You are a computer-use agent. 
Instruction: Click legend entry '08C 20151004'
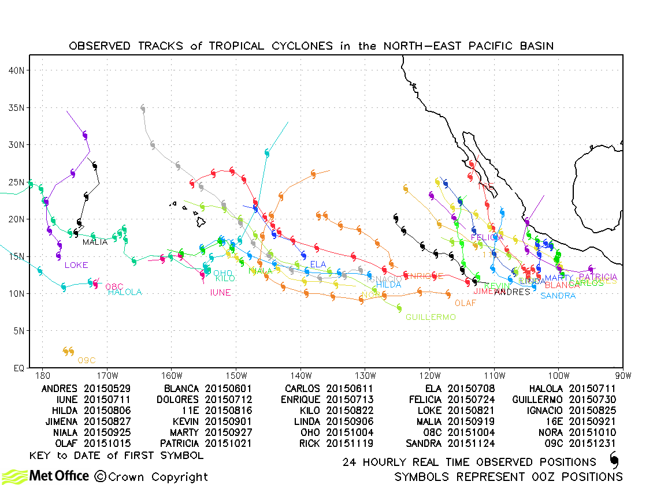pyautogui.click(x=458, y=432)
